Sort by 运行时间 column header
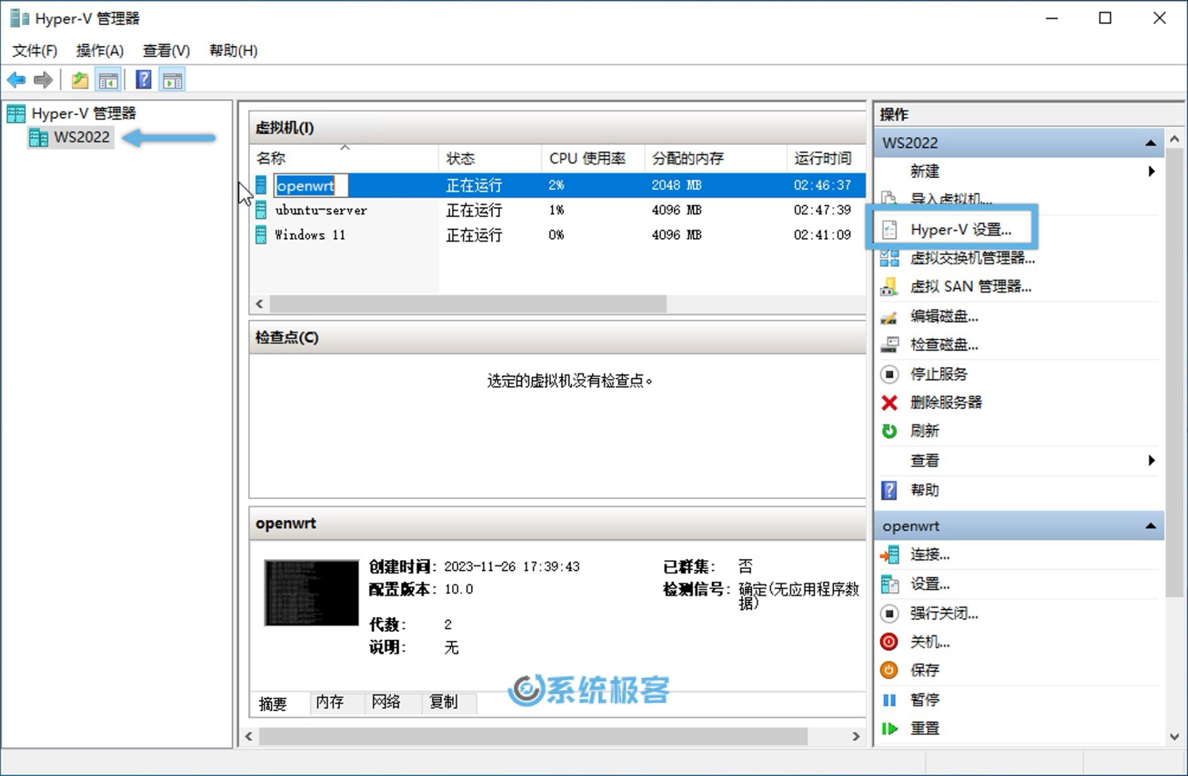This screenshot has width=1188, height=776. tap(826, 158)
